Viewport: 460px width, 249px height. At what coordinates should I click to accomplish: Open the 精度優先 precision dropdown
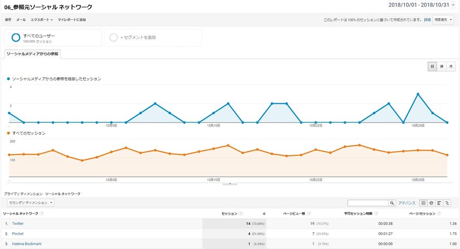click(443, 20)
